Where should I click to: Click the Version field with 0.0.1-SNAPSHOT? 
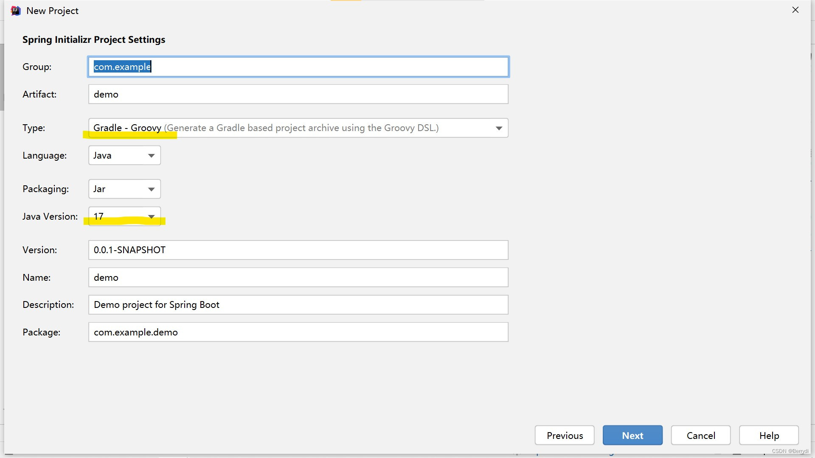click(298, 250)
